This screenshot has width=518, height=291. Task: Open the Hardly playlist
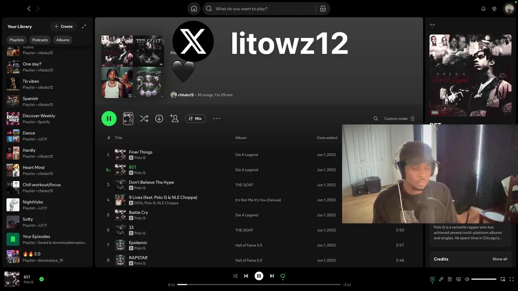click(x=47, y=153)
